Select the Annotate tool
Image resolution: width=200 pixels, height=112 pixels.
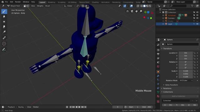click(x=4, y=49)
